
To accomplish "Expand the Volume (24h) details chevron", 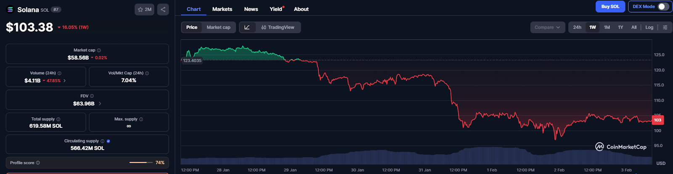I will pos(64,81).
